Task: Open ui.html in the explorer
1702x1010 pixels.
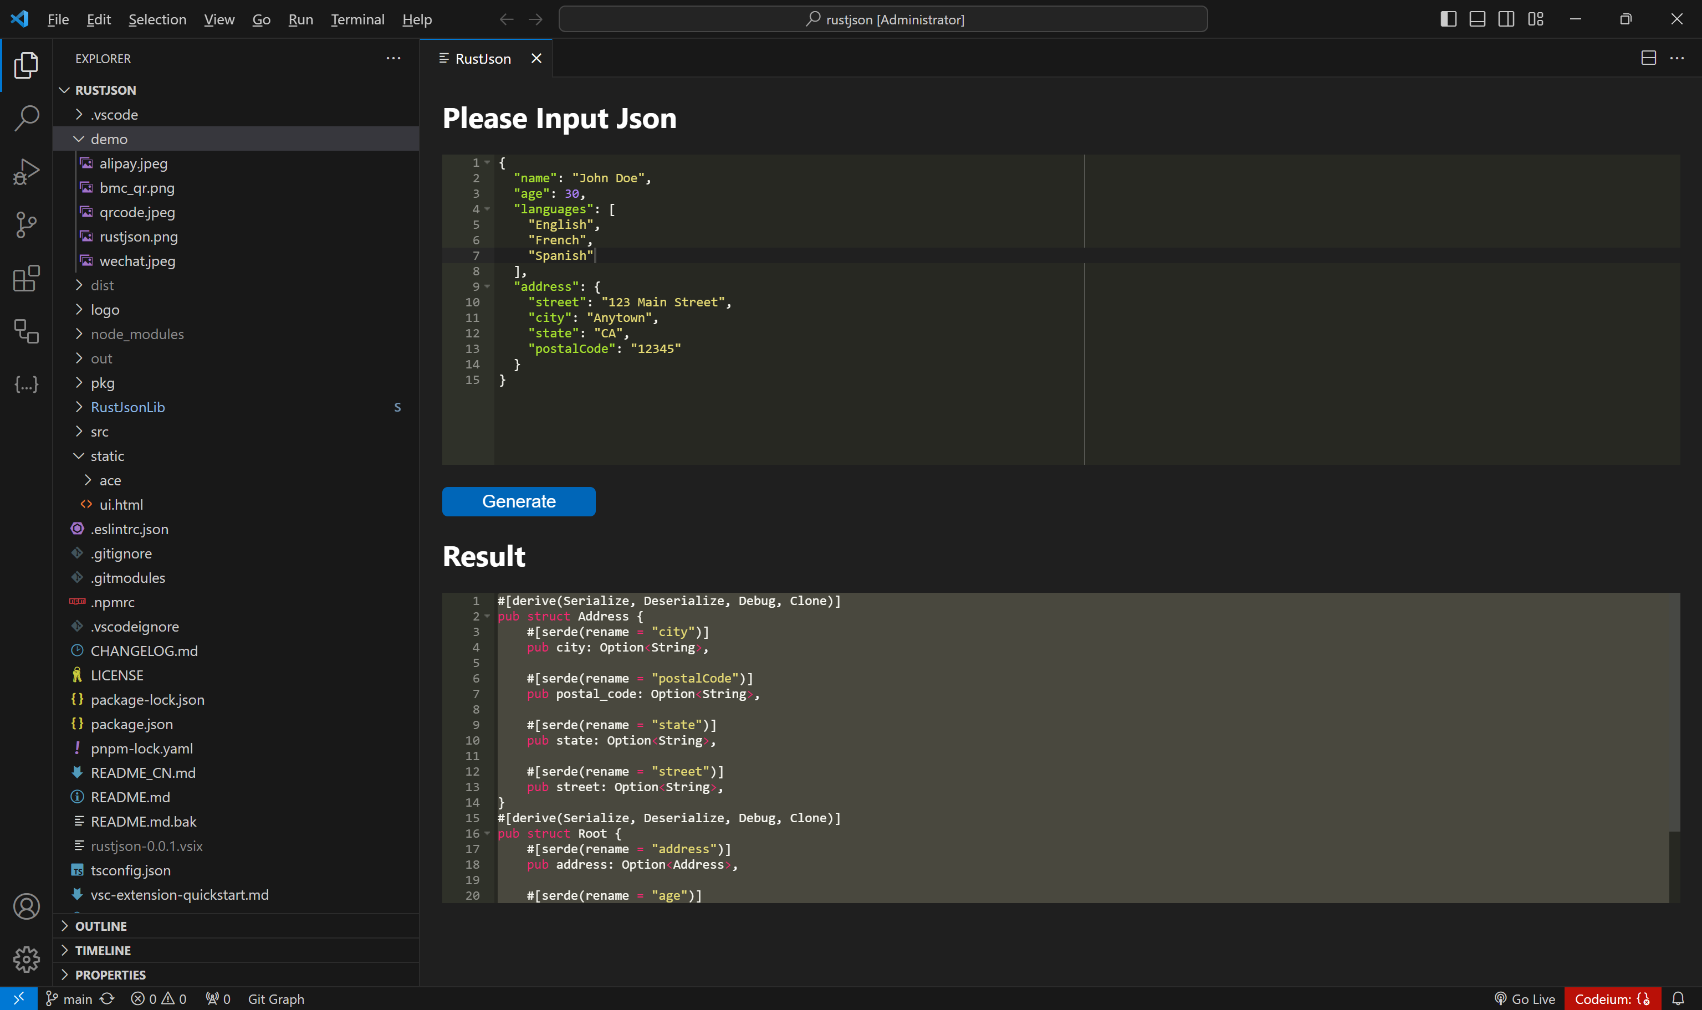Action: click(120, 504)
